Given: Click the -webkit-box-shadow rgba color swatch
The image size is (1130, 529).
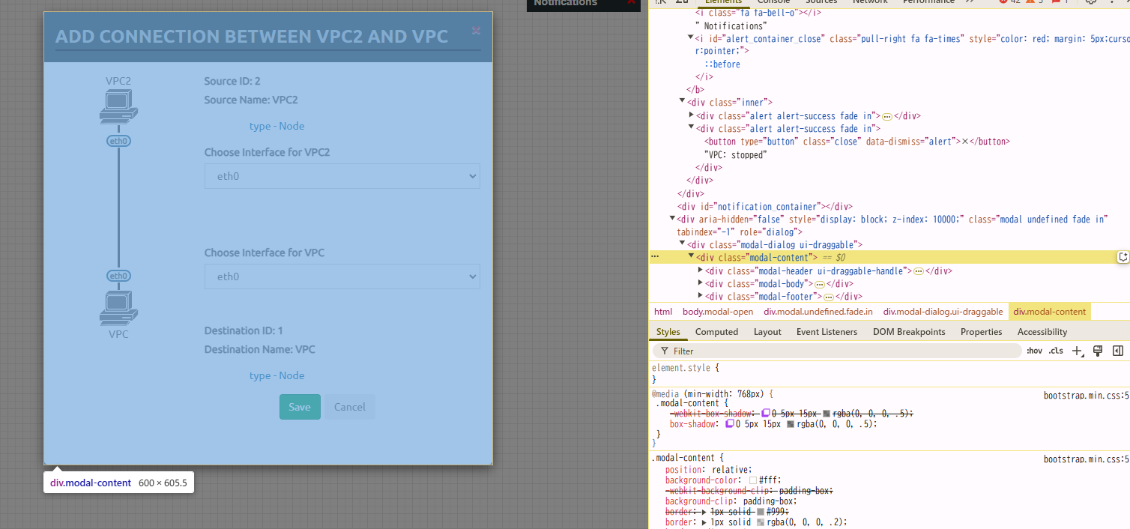Looking at the screenshot, I should click(x=827, y=413).
